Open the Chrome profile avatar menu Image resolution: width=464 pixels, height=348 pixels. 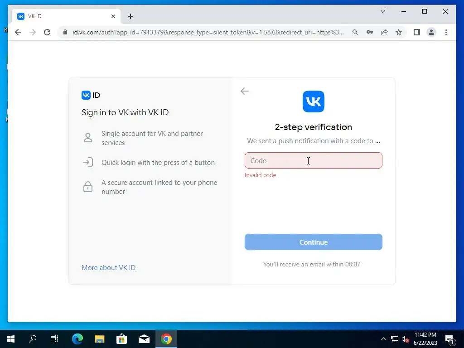[431, 32]
